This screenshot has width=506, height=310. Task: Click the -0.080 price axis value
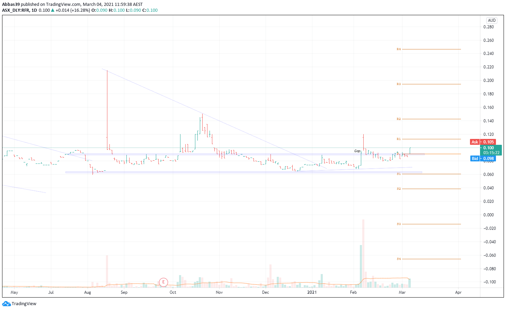point(490,269)
